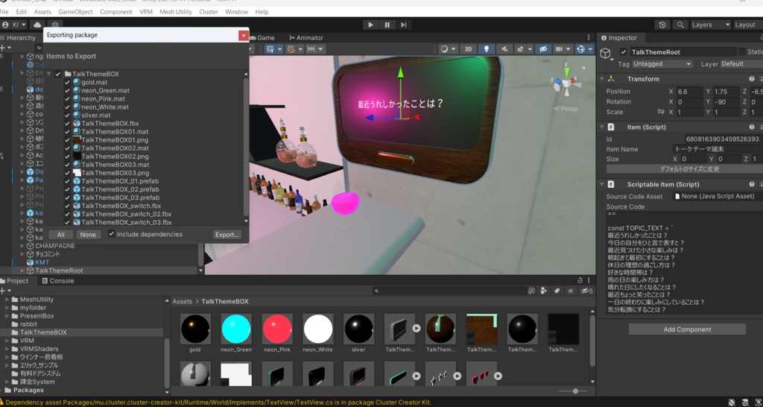Viewport: 763px width, 407px height.
Task: Uncheck TalkThemeBOX.fbx export item
Action: 68,124
